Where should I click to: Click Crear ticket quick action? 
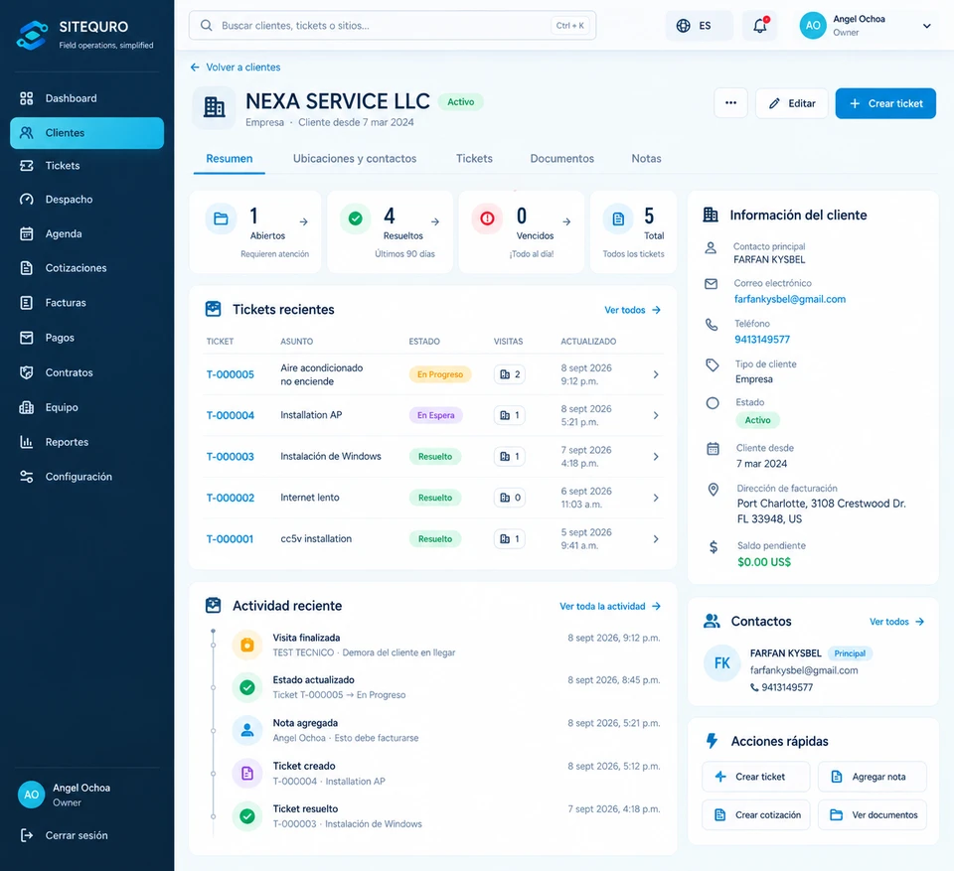click(755, 776)
